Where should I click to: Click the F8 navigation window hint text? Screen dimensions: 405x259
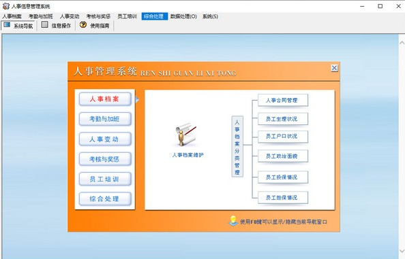(x=284, y=222)
